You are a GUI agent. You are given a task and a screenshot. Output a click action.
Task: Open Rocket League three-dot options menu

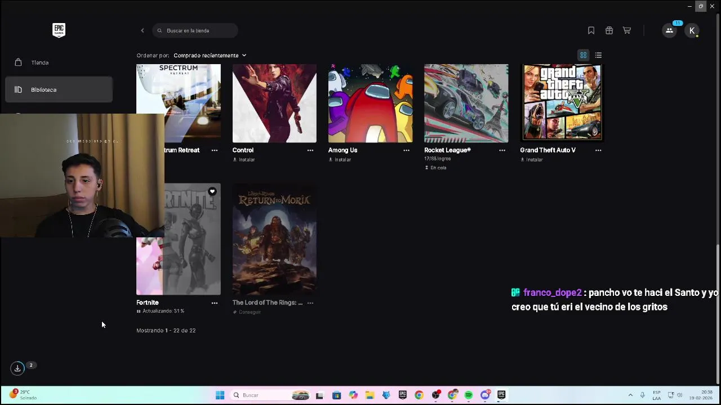pos(502,150)
